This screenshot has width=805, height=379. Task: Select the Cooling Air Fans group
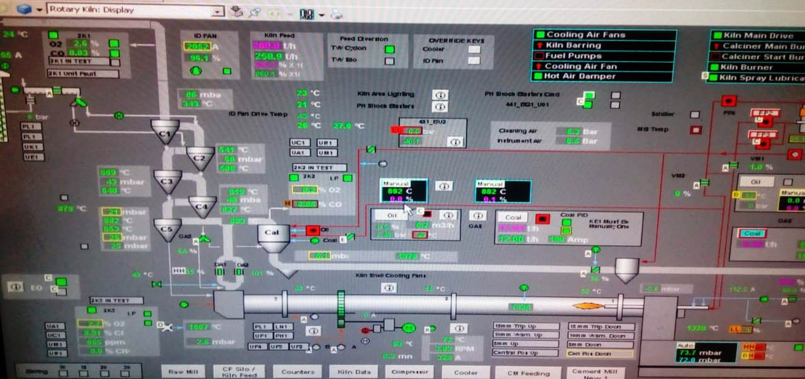[x=604, y=35]
